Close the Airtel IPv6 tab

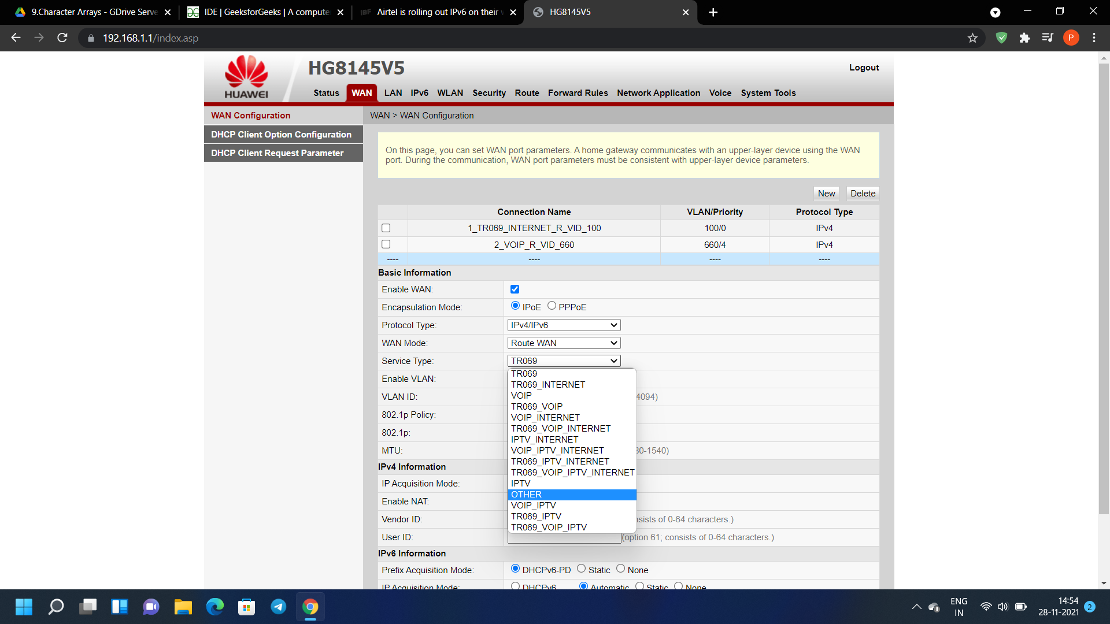[x=513, y=12]
